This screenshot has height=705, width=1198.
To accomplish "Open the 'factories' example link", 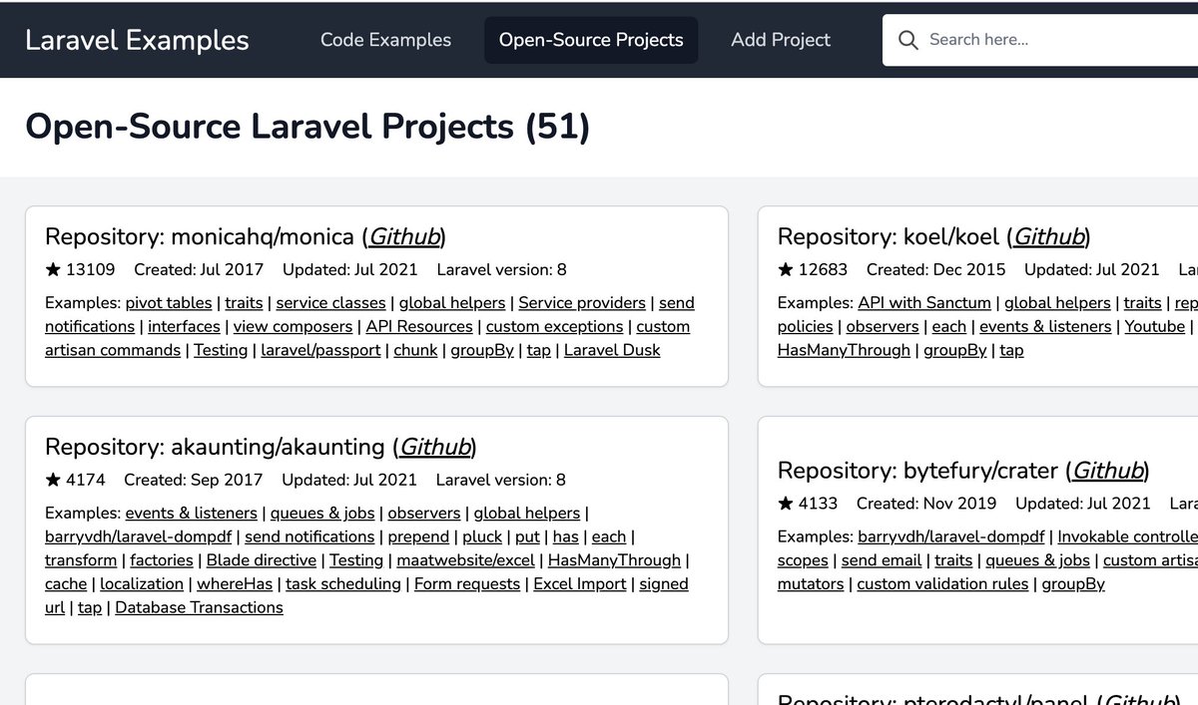I will [162, 561].
